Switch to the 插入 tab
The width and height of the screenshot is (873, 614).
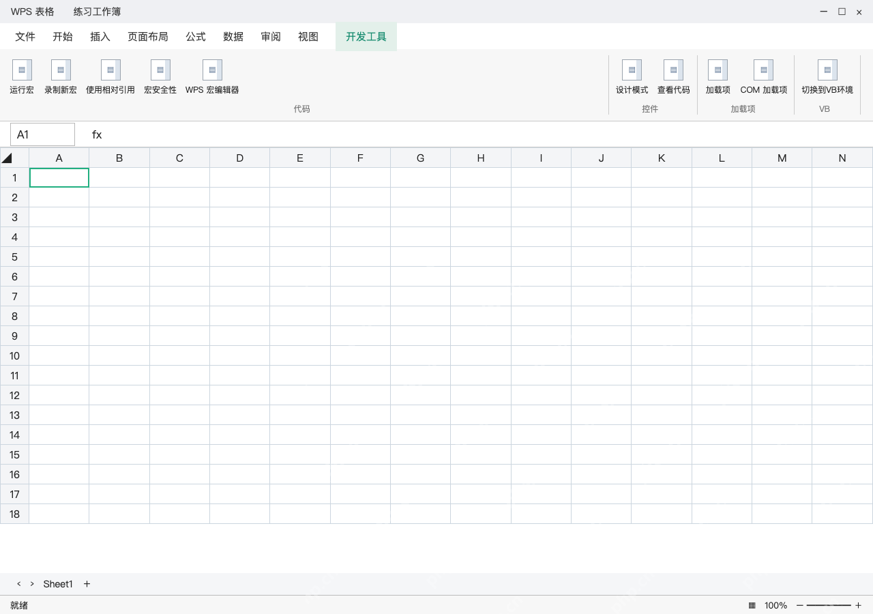pos(100,37)
